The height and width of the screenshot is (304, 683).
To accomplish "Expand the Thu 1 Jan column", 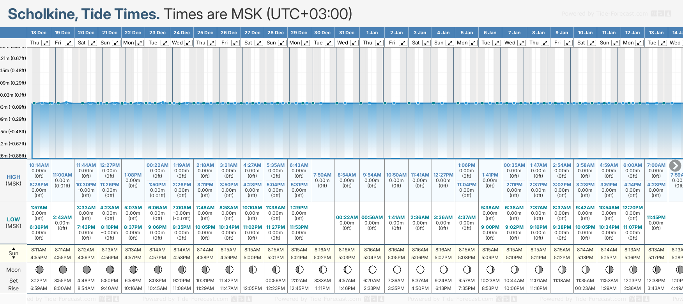I will [379, 43].
